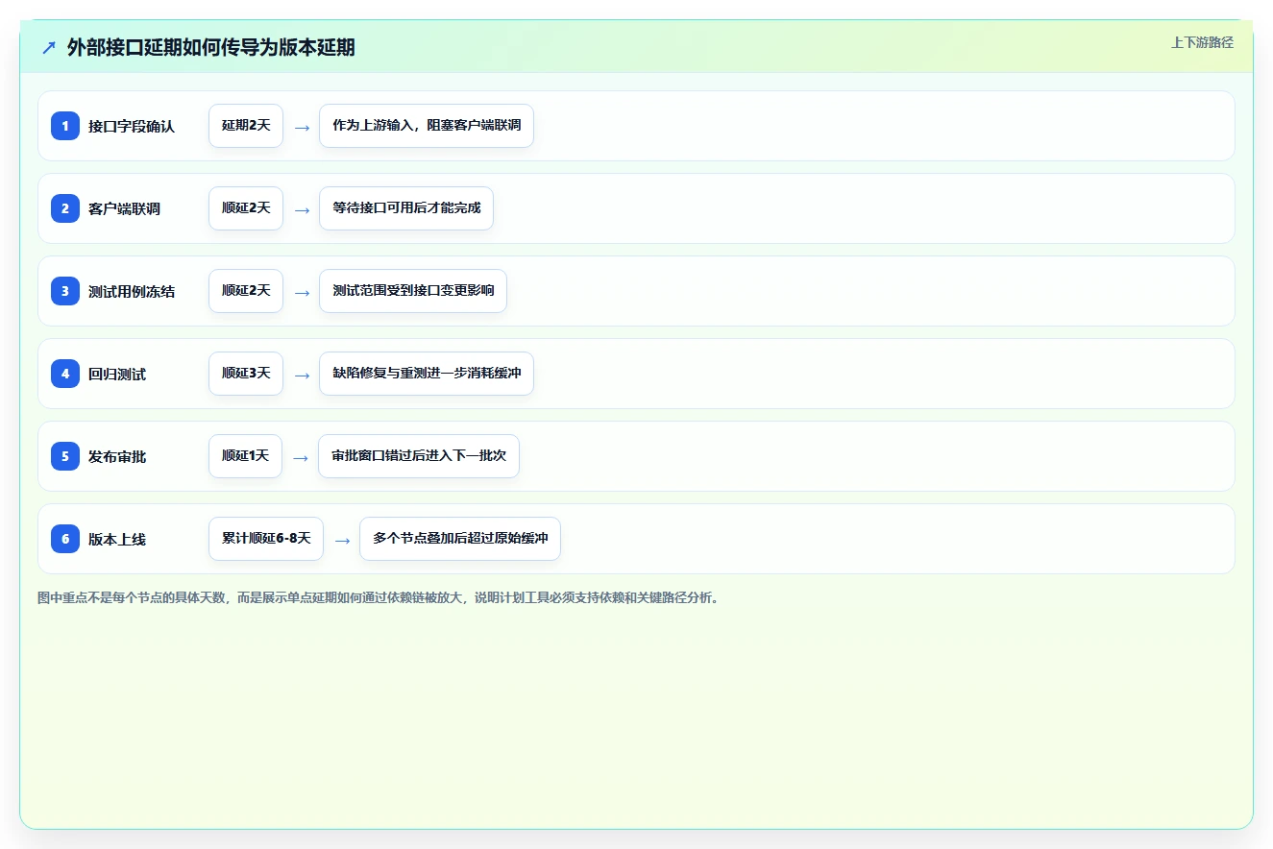The image size is (1273, 849).
Task: Select the 累计顺延6-8天 pill
Action: [x=266, y=539]
